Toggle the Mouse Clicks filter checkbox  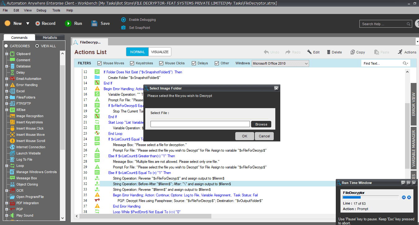[x=161, y=63]
